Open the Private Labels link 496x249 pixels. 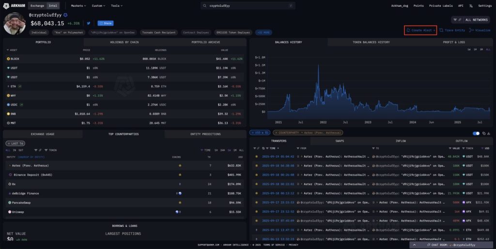pos(441,6)
